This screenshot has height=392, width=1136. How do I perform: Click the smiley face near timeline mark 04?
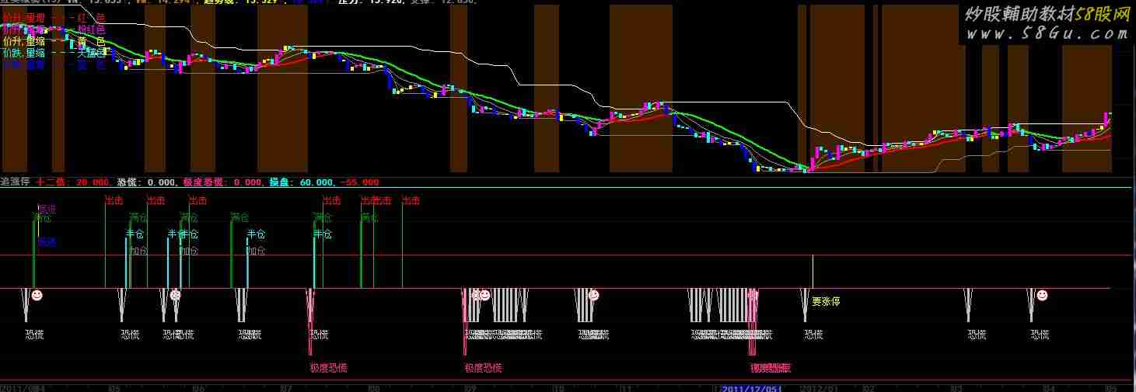point(1042,295)
